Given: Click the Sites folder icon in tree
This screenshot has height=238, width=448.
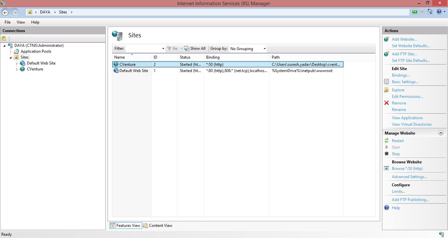Looking at the screenshot, I should (x=16, y=57).
